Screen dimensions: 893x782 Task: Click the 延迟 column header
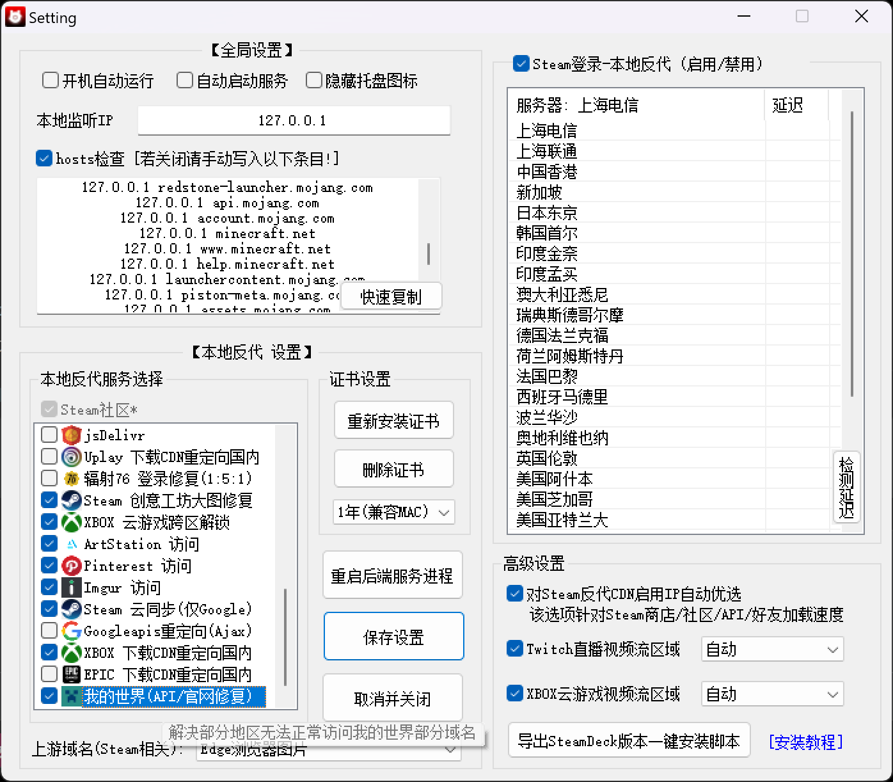796,105
